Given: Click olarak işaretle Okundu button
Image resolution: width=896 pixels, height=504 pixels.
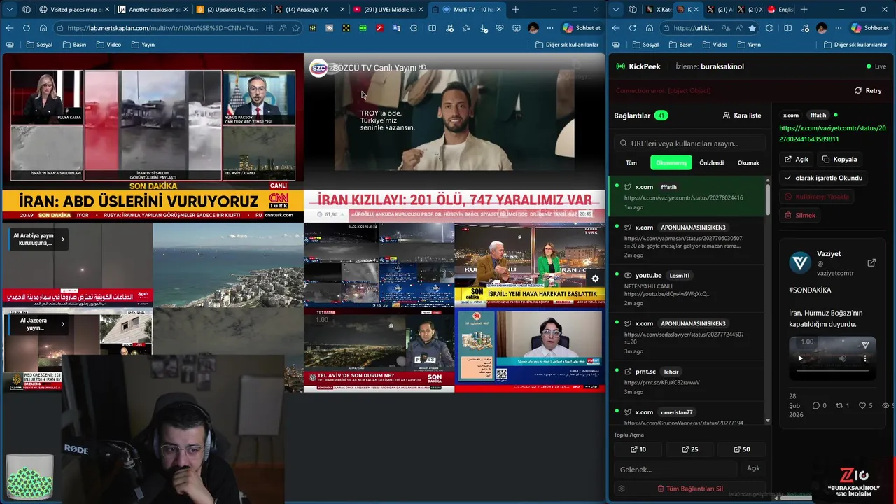Looking at the screenshot, I should point(824,178).
